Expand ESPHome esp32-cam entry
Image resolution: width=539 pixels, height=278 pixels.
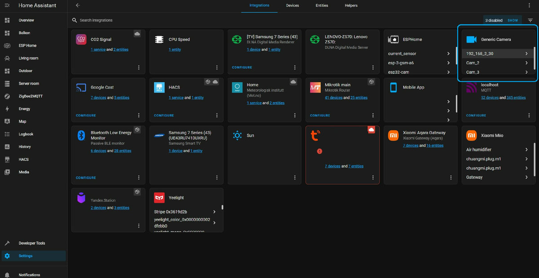419,72
